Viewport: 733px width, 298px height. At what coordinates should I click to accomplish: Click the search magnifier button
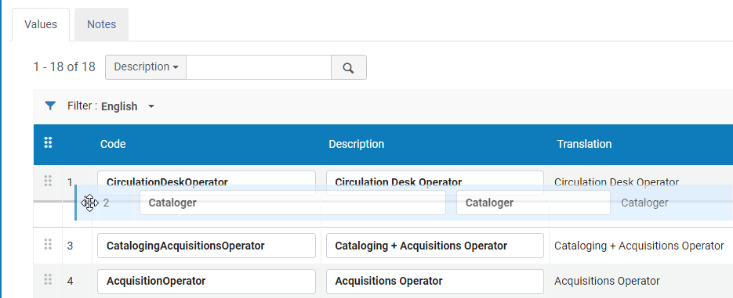point(348,67)
